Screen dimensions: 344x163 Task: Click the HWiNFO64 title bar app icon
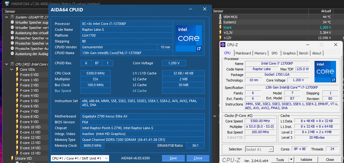7,3
